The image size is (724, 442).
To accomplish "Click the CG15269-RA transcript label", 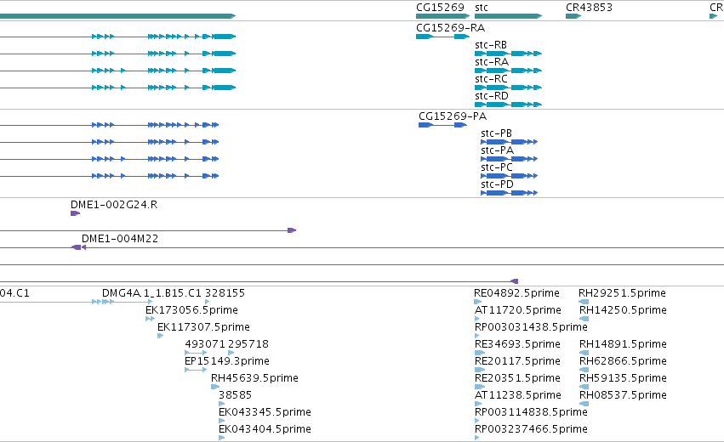I will click(450, 28).
